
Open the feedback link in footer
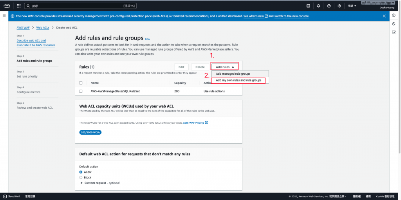tap(30, 196)
